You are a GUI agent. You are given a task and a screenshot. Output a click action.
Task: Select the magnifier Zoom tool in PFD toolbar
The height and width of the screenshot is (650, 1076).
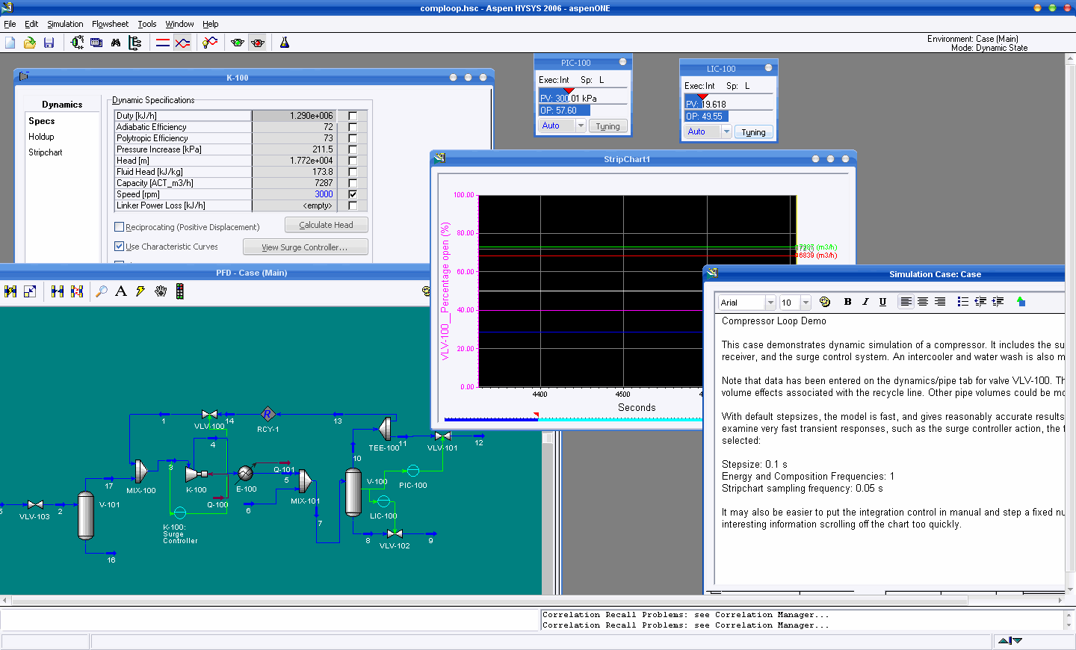click(x=102, y=291)
